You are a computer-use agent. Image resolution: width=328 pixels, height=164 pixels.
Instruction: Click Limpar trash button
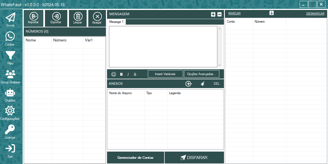(78, 18)
